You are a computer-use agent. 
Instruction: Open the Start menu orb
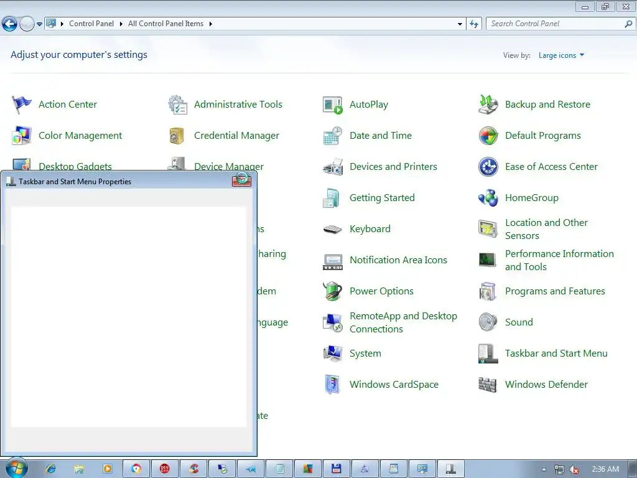tap(16, 468)
